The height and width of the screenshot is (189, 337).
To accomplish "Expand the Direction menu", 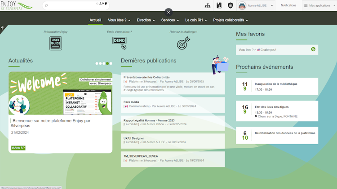I will pos(146,20).
